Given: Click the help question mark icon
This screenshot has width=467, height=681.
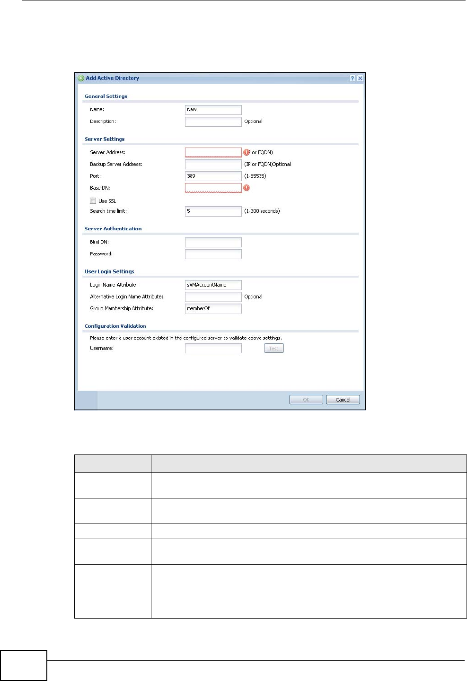Looking at the screenshot, I should 352,79.
